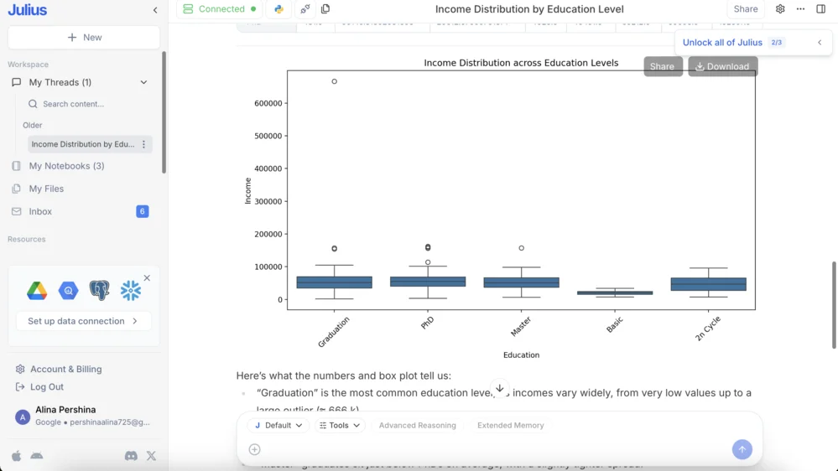The image size is (838, 471).
Task: Open My Notebooks in the sidebar
Action: [x=66, y=166]
